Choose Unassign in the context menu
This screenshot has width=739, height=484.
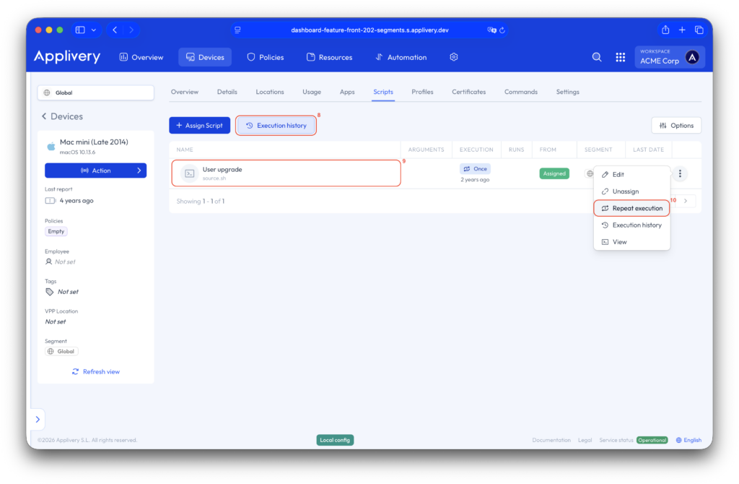[625, 191]
